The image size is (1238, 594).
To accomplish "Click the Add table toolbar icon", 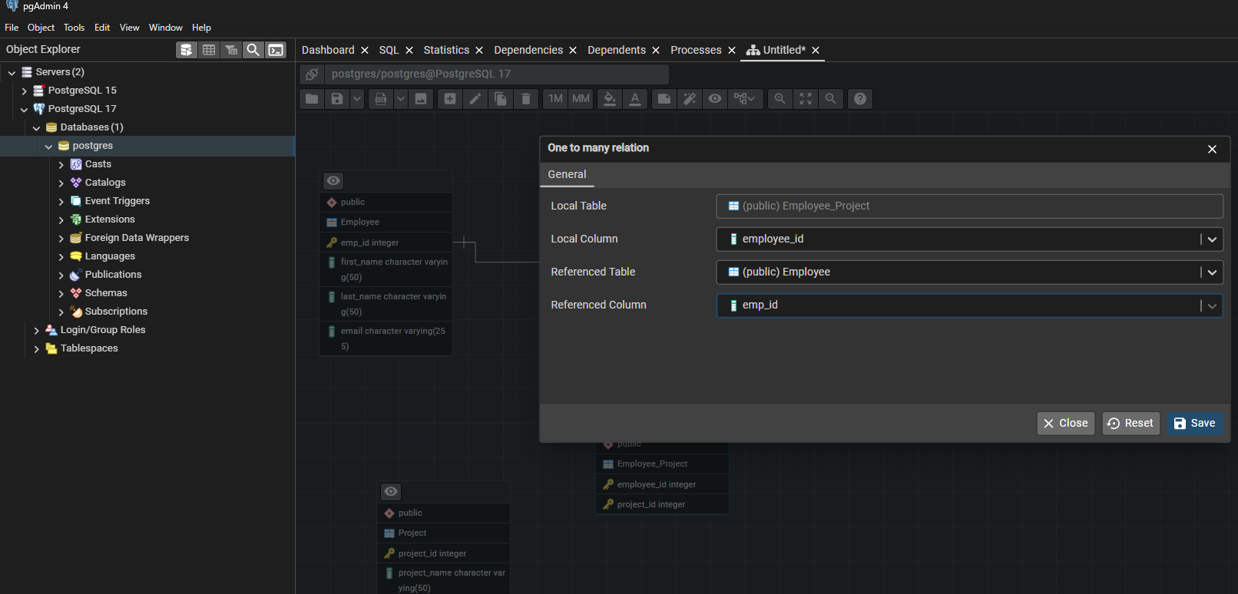I will click(450, 99).
